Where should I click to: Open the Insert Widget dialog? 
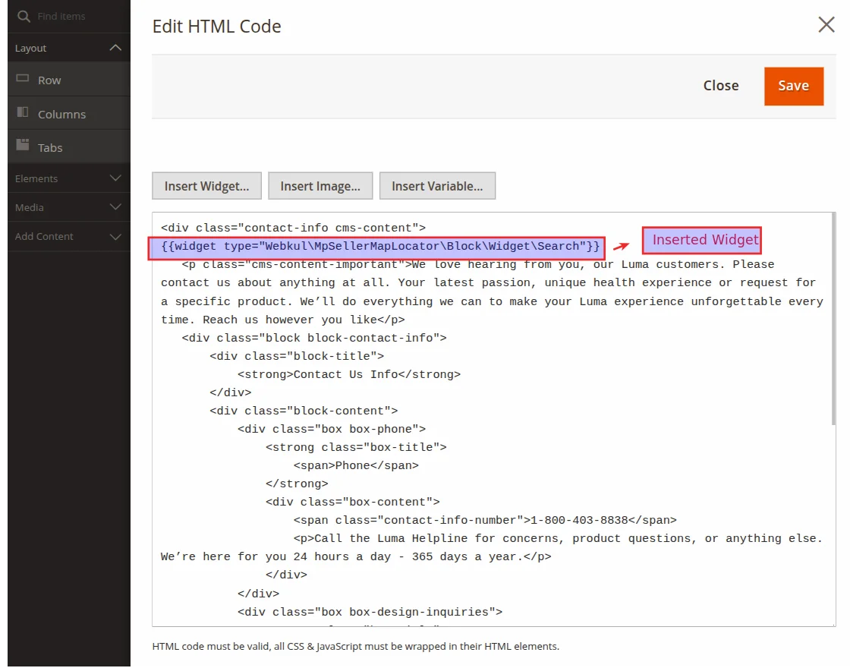(206, 185)
